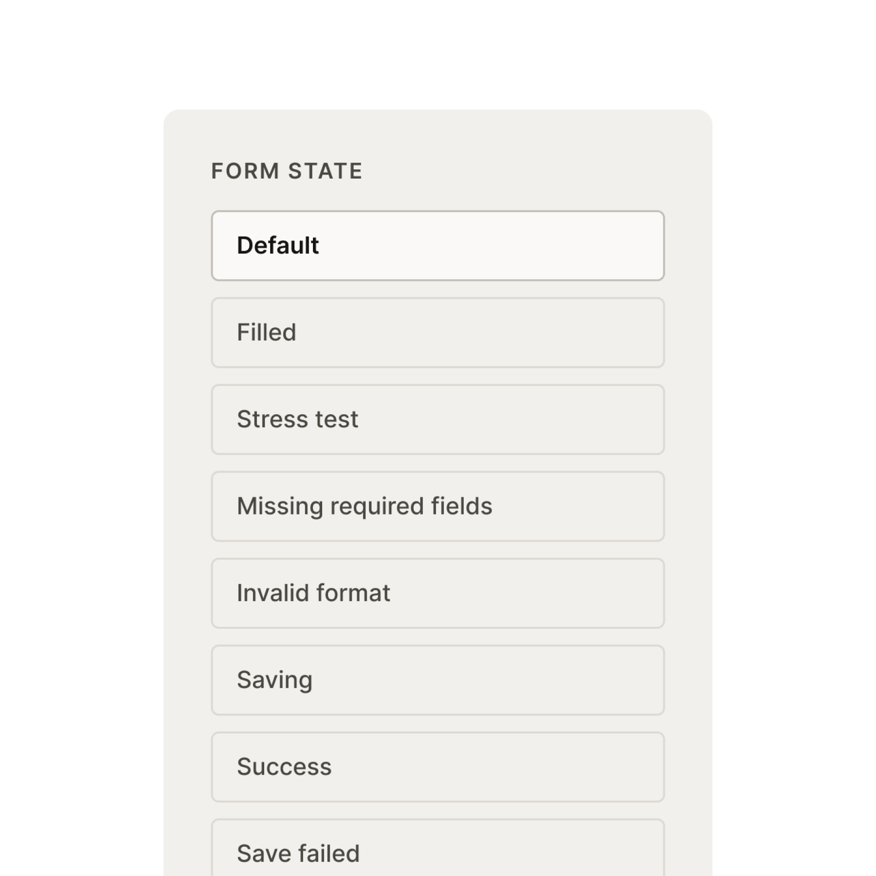Click the Filled button
The height and width of the screenshot is (876, 876).
coord(438,332)
